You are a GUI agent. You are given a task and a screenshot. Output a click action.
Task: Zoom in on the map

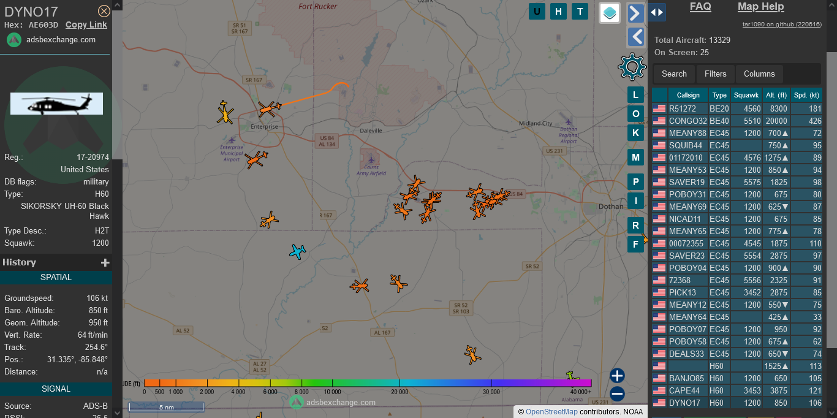617,376
